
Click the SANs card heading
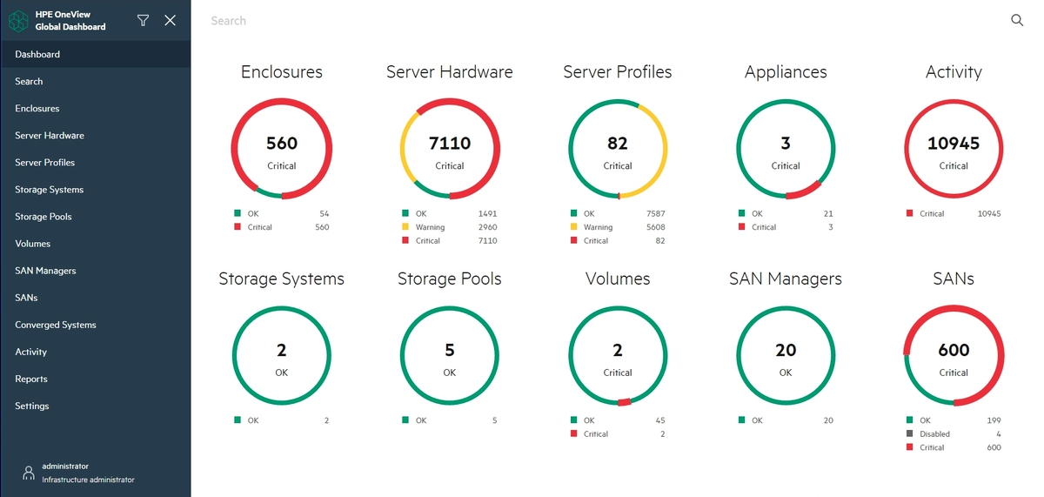tap(954, 279)
